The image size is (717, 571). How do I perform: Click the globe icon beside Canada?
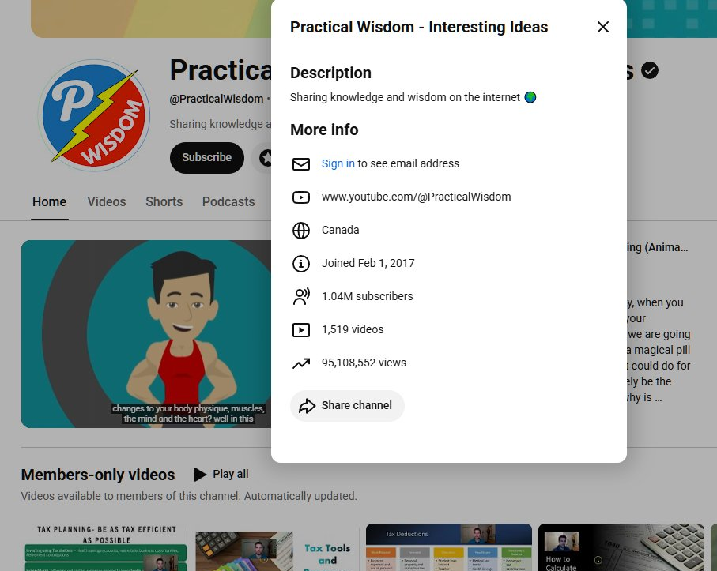coord(301,231)
